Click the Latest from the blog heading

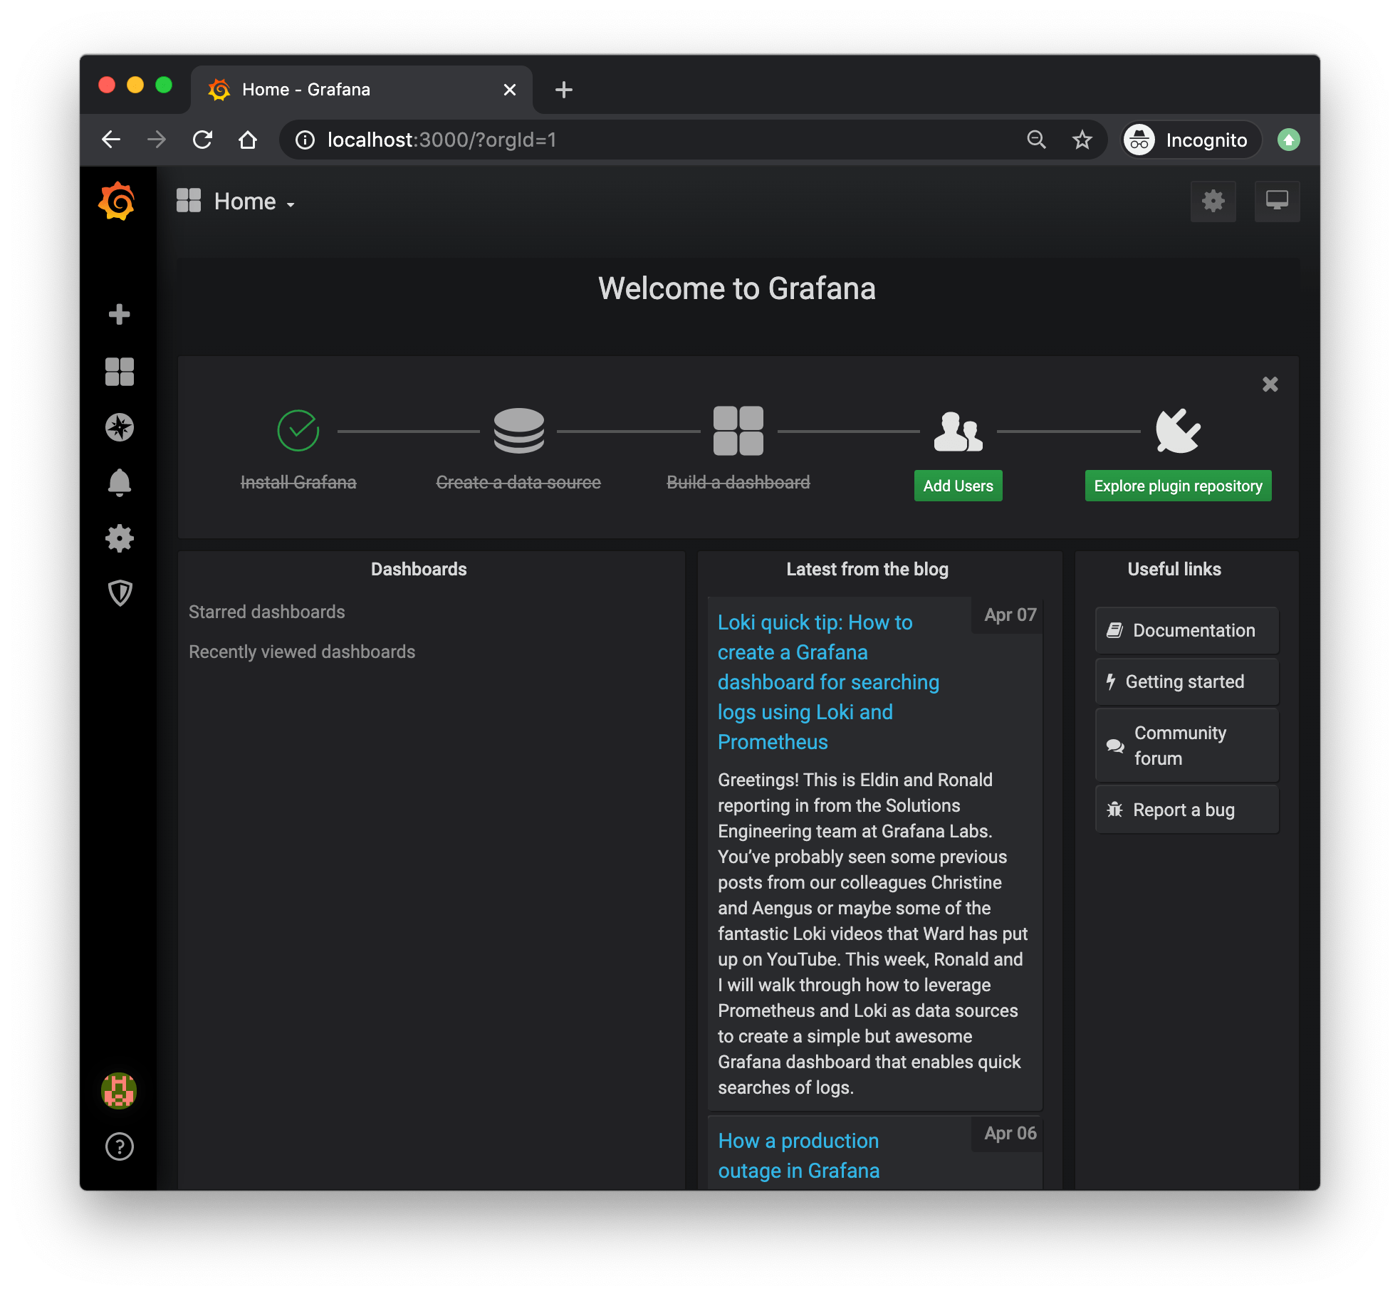[x=867, y=569]
